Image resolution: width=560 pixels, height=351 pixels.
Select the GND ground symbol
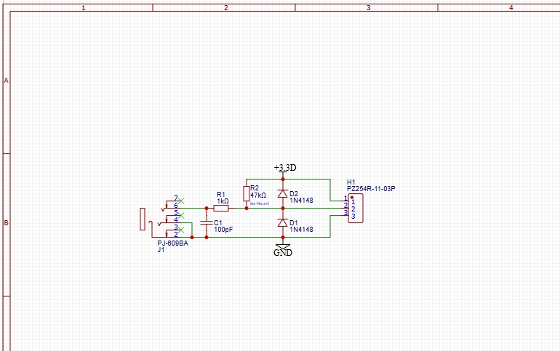click(283, 246)
